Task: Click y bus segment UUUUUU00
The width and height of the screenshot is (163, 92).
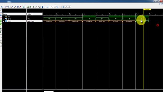Action: tap(62, 21)
